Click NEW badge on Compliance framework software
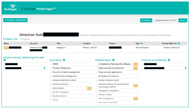The width and height of the screenshot is (190, 108). pos(135,64)
